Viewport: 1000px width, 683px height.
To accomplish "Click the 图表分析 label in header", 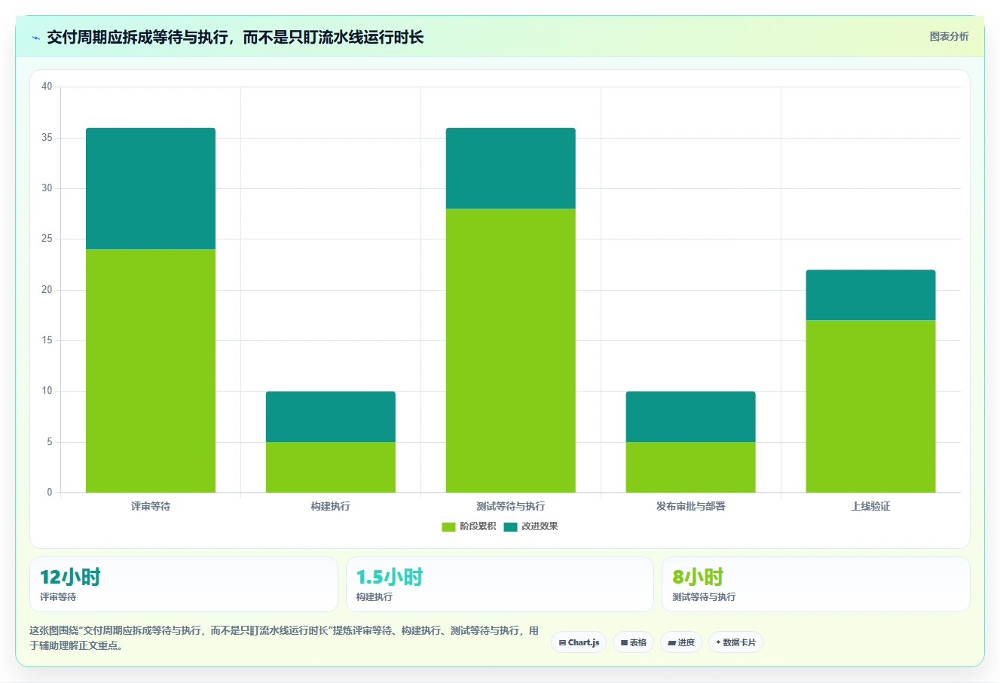I will point(949,36).
